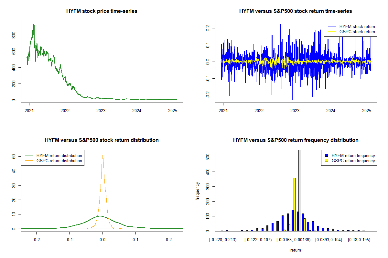Select the 'HYFM stock price time-series' title
This screenshot has height=258, width=388.
point(102,11)
